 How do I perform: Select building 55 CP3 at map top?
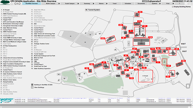[x=137, y=15]
